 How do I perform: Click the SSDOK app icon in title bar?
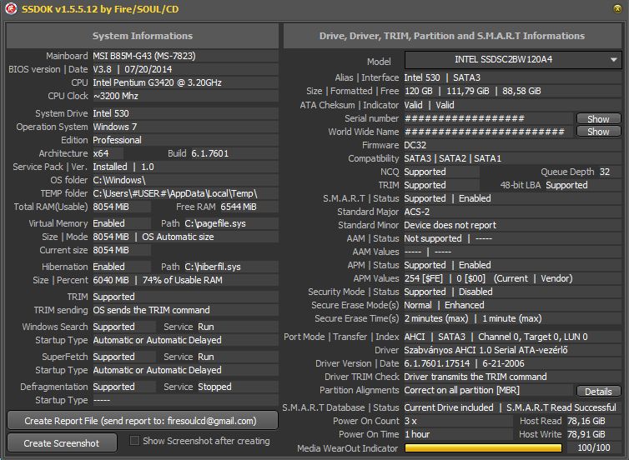tap(11, 8)
